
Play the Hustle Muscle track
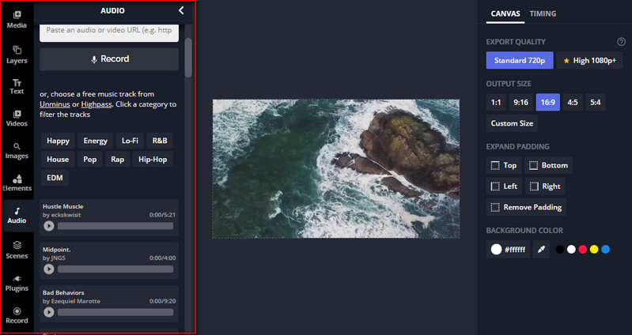(x=49, y=226)
